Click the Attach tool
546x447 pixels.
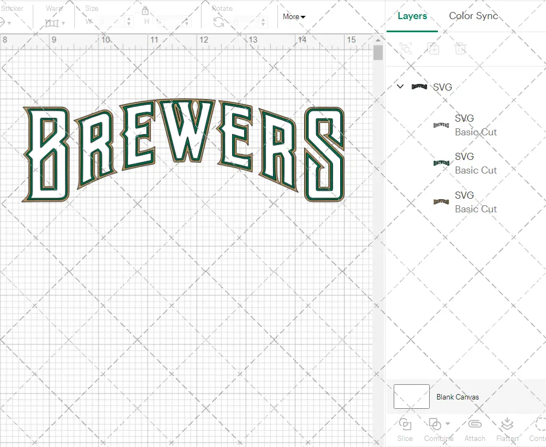point(474,430)
